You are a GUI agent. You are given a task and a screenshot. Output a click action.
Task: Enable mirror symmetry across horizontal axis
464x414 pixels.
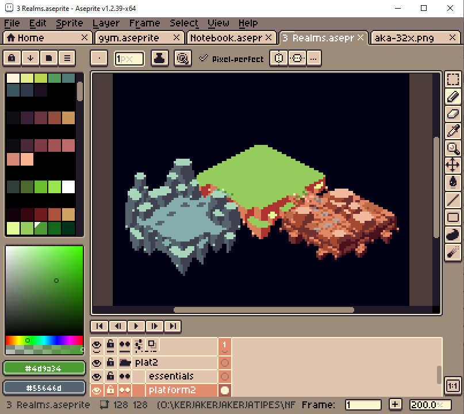(x=297, y=58)
